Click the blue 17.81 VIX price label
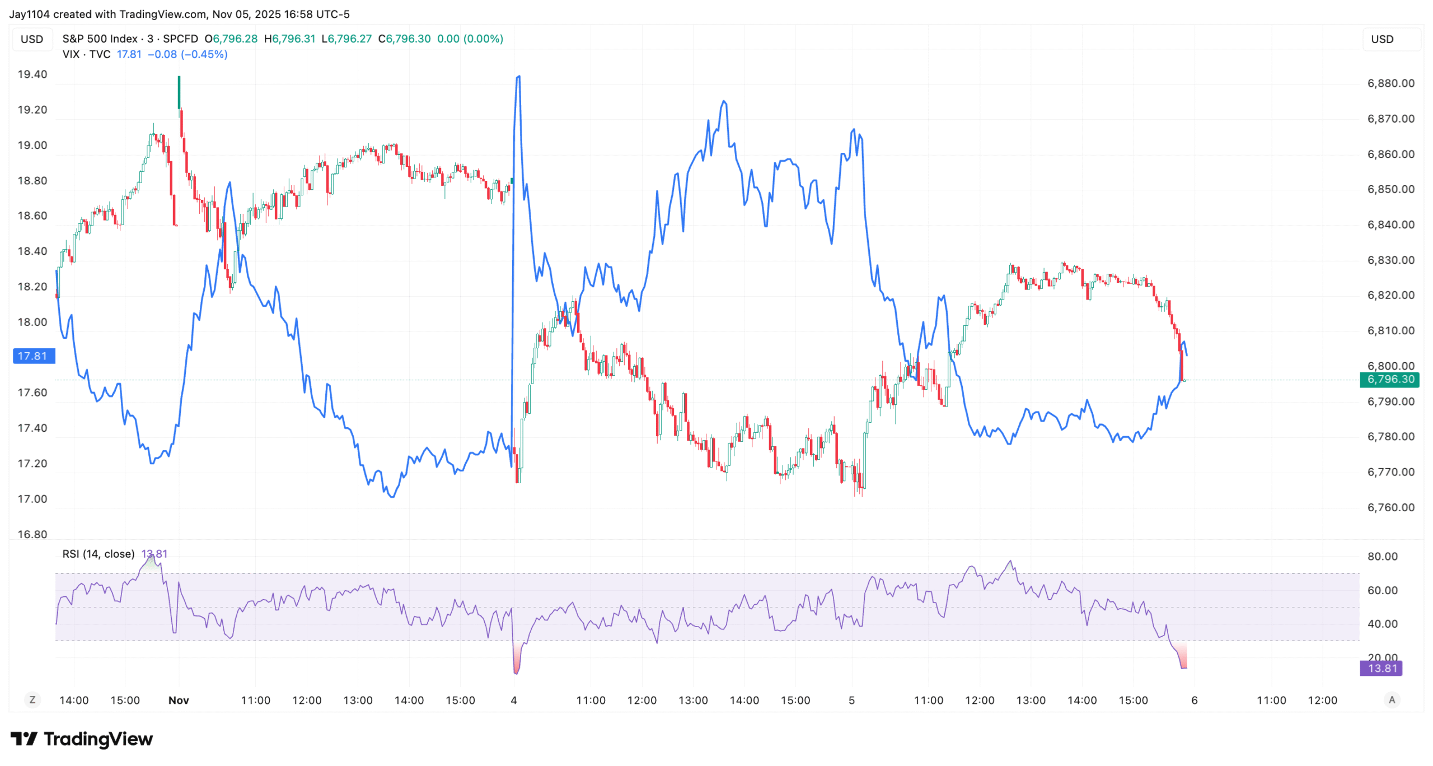 [x=32, y=356]
